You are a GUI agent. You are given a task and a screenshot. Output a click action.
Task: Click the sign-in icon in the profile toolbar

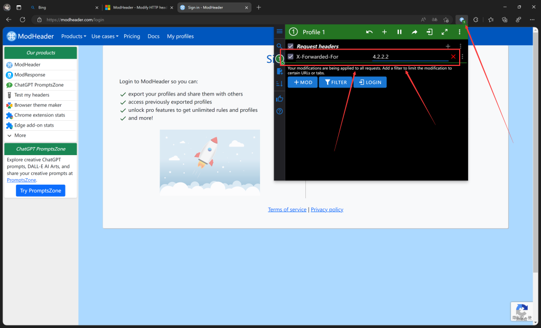pyautogui.click(x=430, y=32)
